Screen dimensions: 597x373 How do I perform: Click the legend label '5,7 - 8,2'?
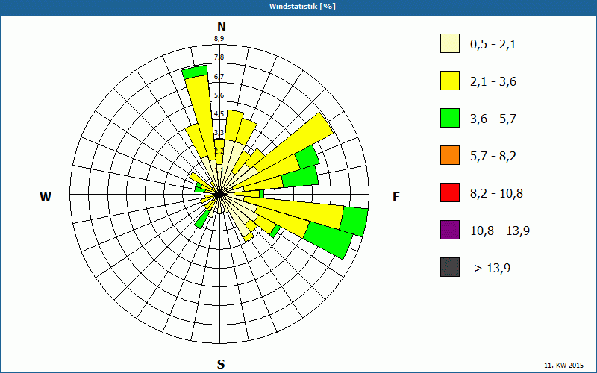point(493,157)
